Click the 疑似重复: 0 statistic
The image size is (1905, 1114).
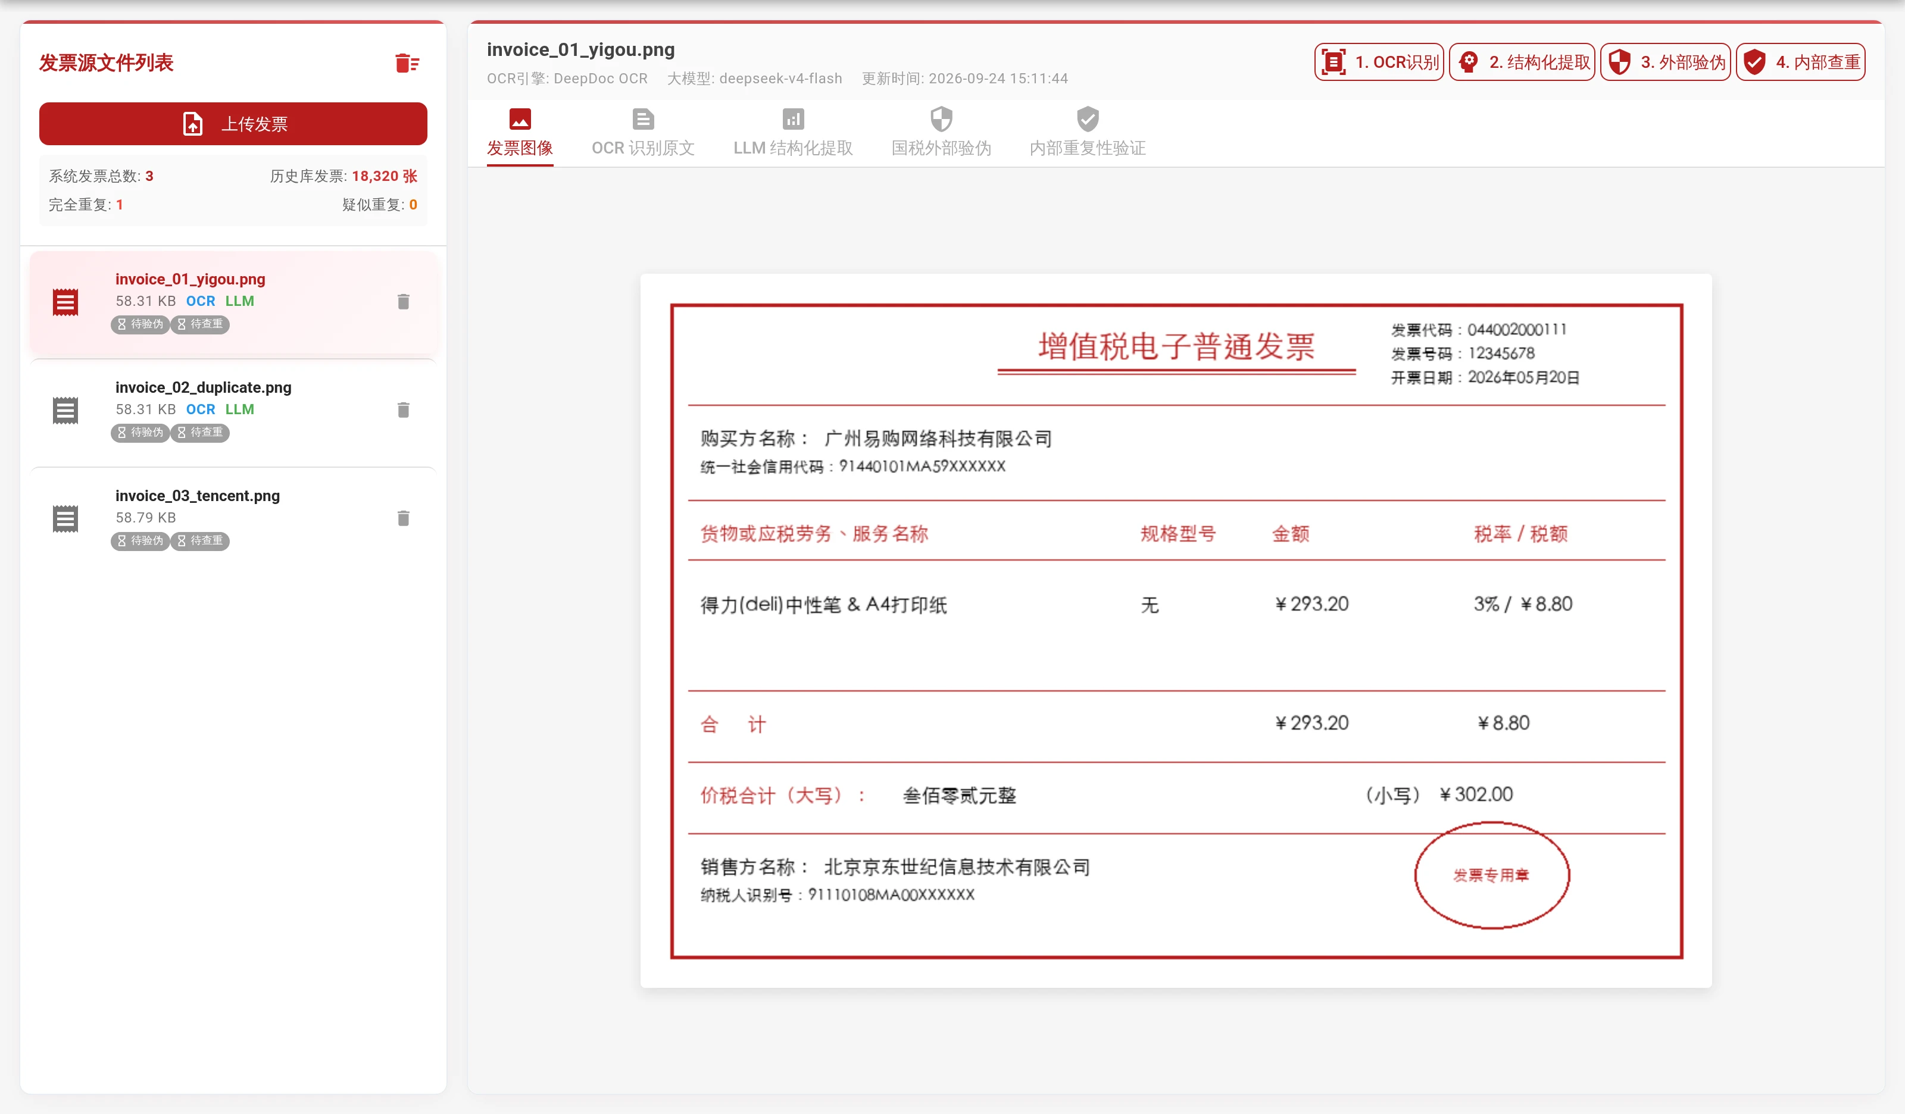click(x=379, y=205)
